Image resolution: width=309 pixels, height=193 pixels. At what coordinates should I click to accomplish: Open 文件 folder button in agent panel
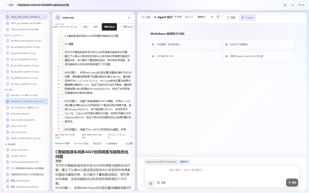tap(146, 17)
